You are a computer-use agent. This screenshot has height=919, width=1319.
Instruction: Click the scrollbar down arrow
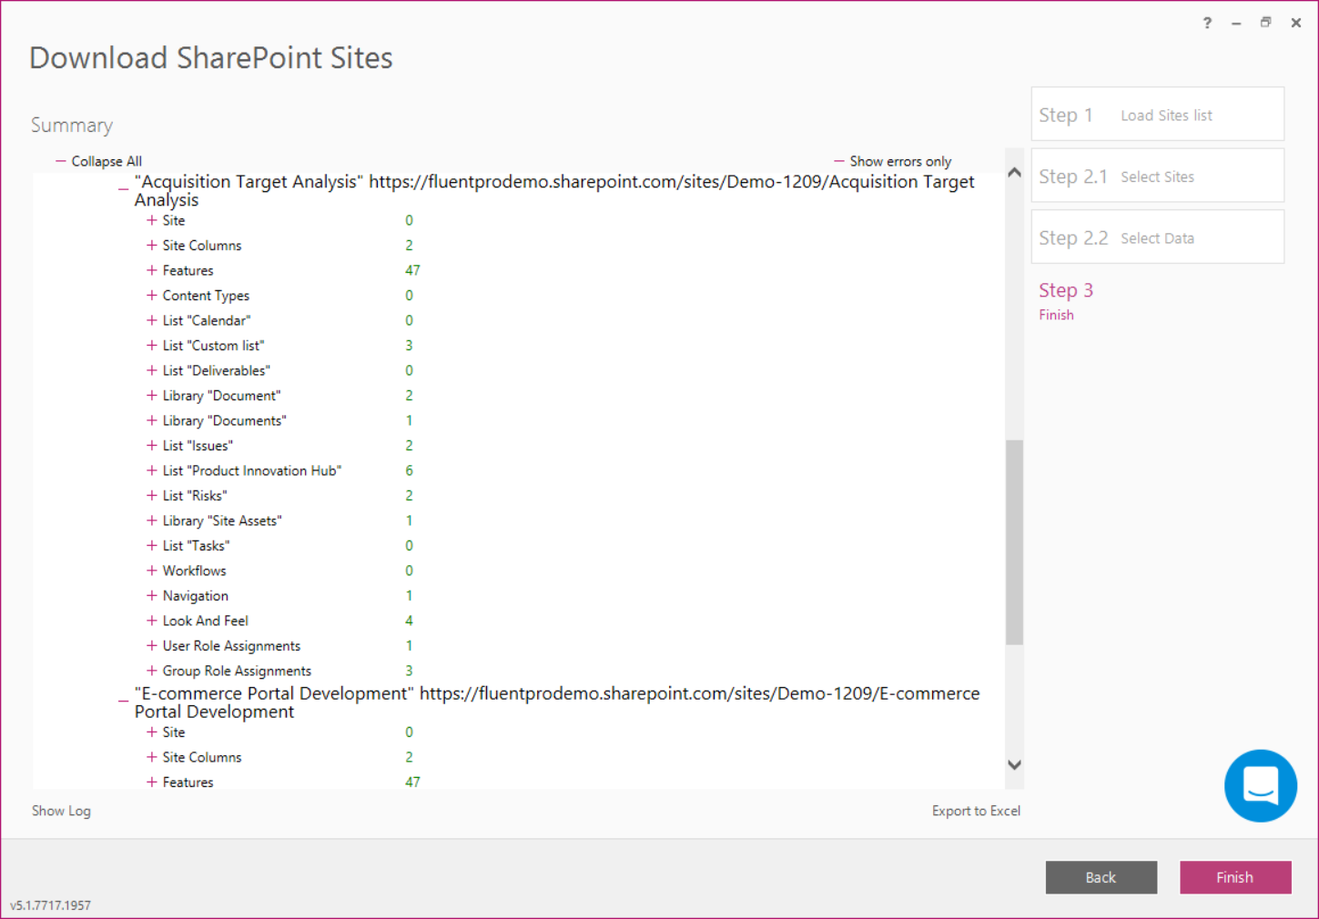pyautogui.click(x=1014, y=765)
